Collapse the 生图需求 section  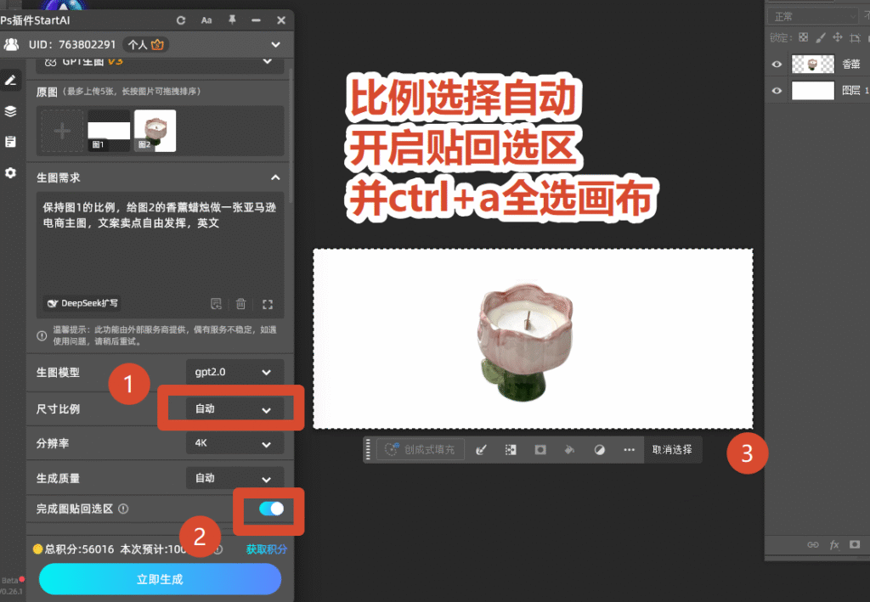(x=275, y=177)
